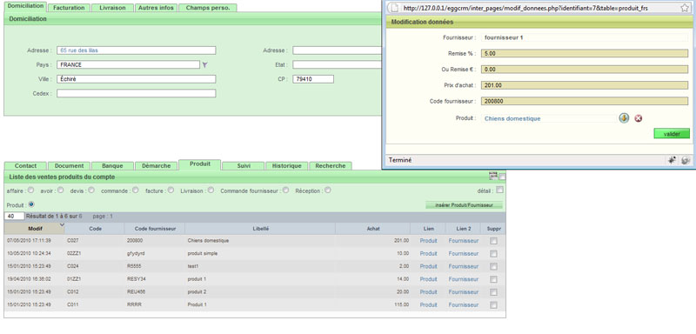The width and height of the screenshot is (696, 334).
Task: Click the globe icon in popup status bar
Action: (x=686, y=160)
